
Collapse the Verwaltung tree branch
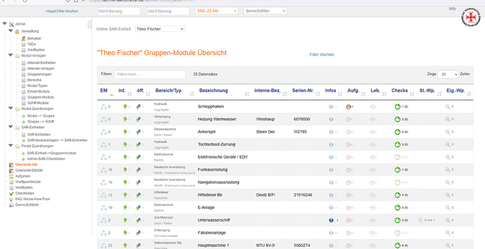pyautogui.click(x=11, y=31)
